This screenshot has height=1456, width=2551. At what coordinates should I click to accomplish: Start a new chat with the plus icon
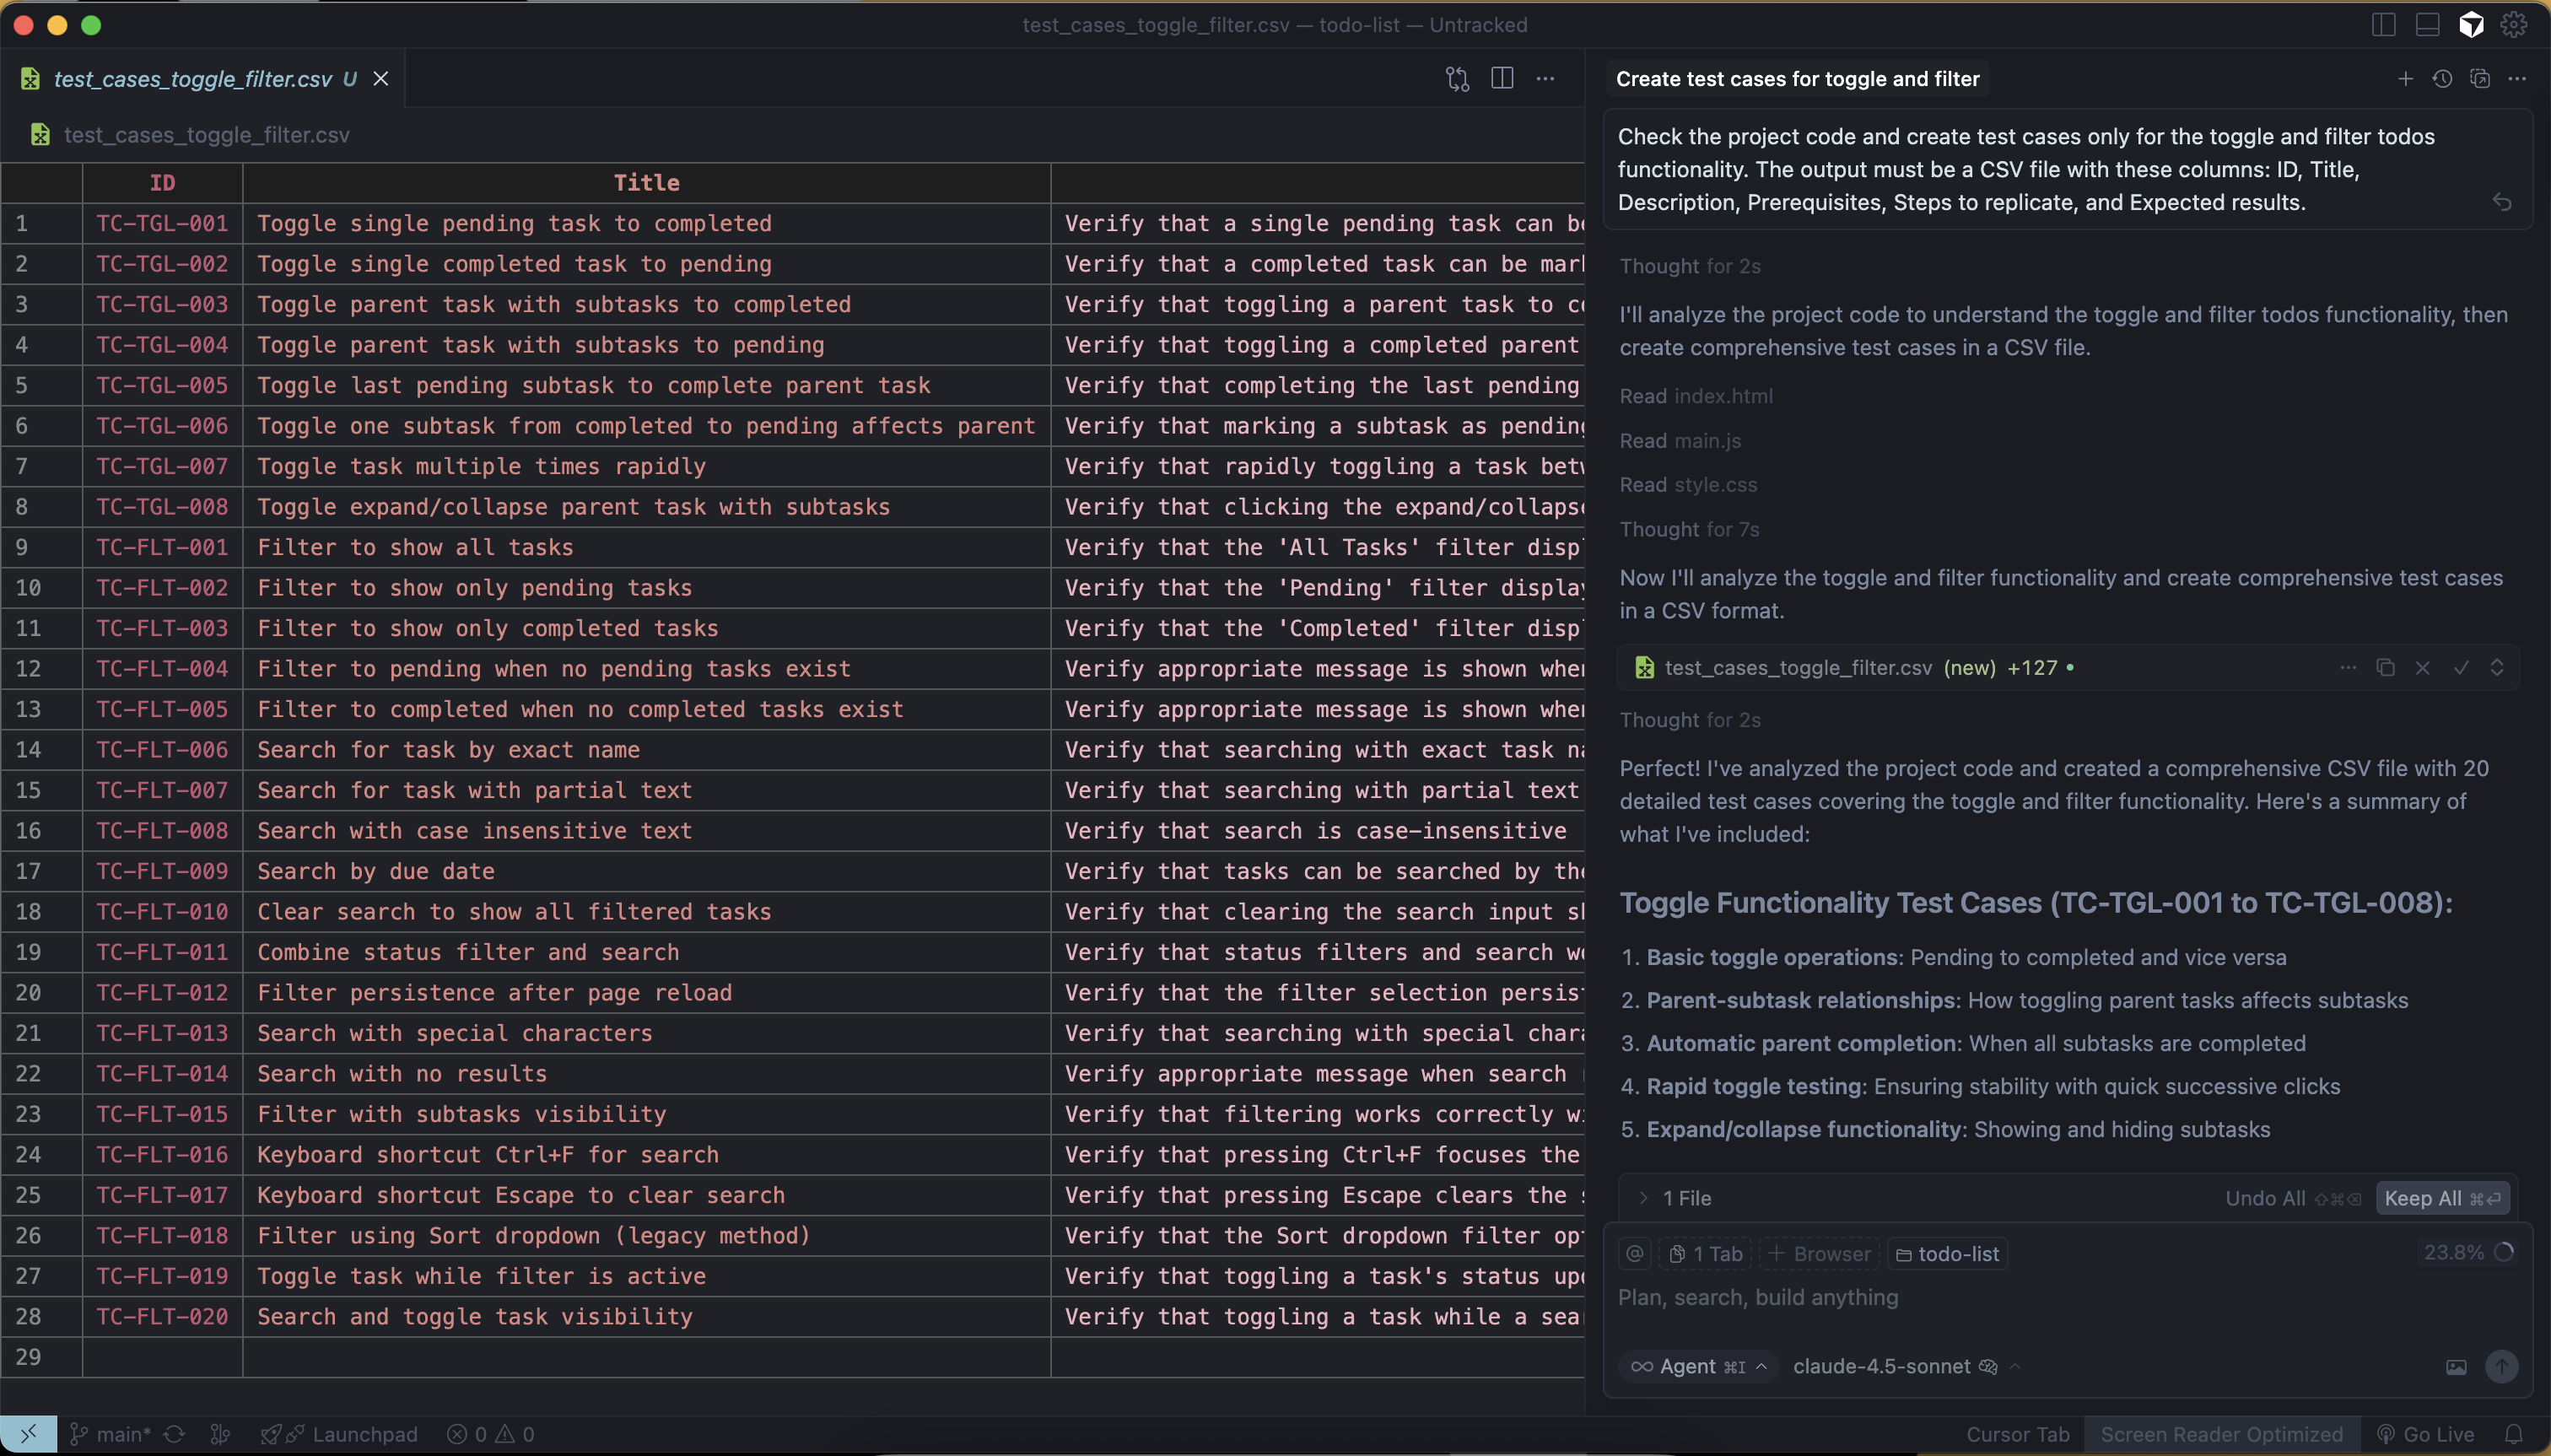pyautogui.click(x=2404, y=79)
